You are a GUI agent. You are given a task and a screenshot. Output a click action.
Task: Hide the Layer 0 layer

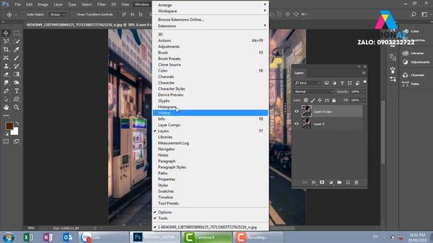[296, 124]
